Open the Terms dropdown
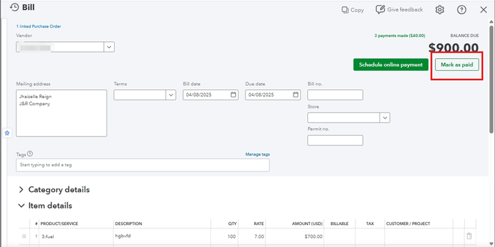Viewport: 495px width, 247px height. 170,95
